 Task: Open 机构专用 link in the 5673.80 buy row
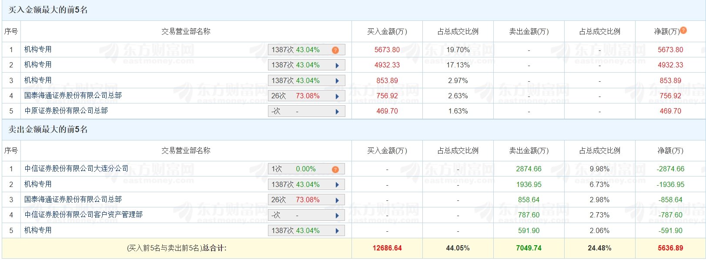click(38, 50)
